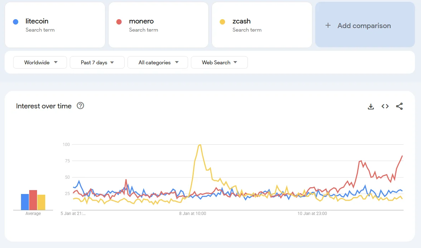This screenshot has width=421, height=248.
Task: Click the zcash peak at 100
Action: click(x=200, y=145)
